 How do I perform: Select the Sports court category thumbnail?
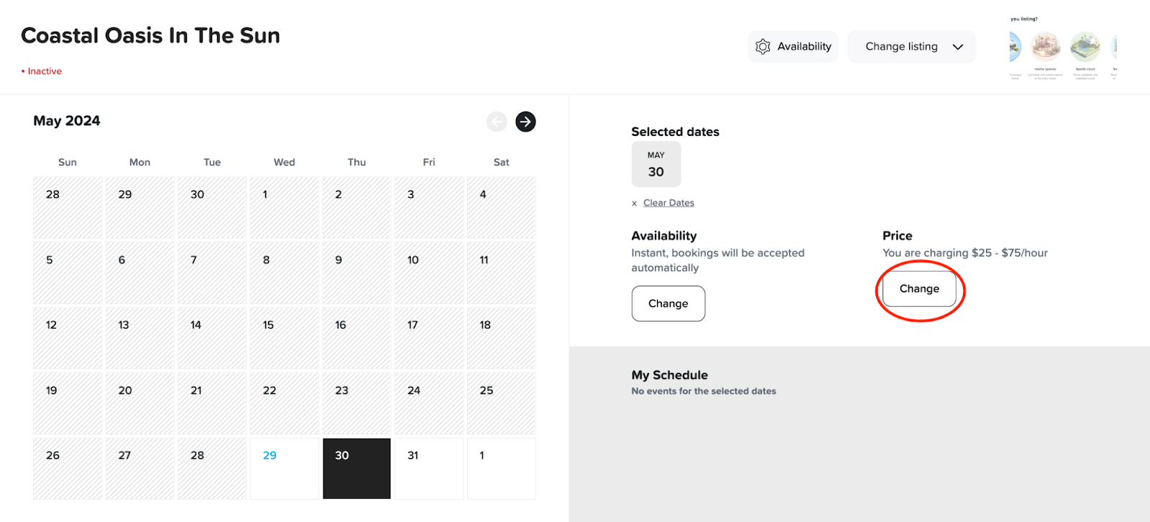1085,47
